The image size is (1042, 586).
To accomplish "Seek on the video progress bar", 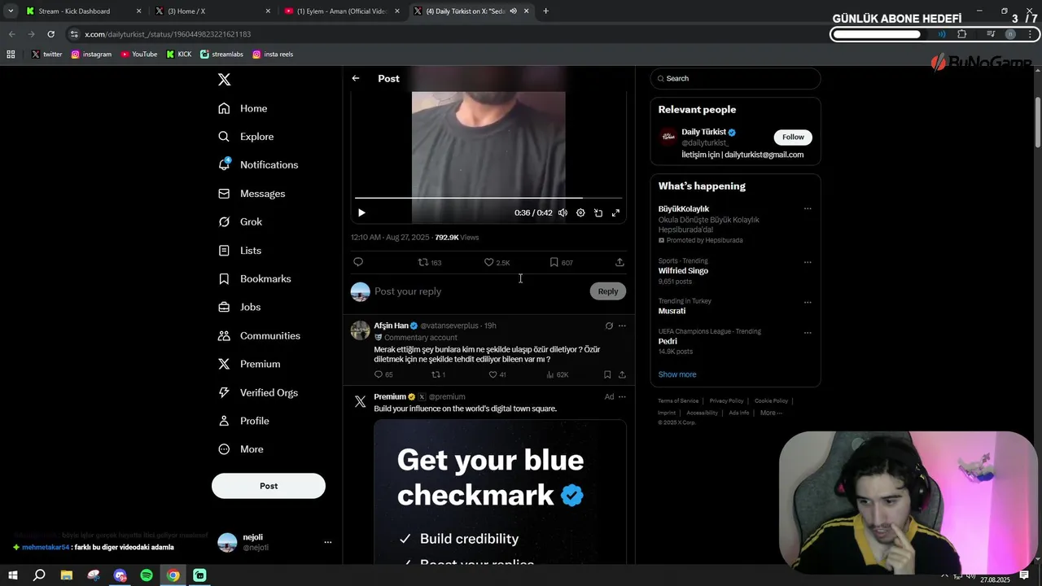I will point(488,198).
